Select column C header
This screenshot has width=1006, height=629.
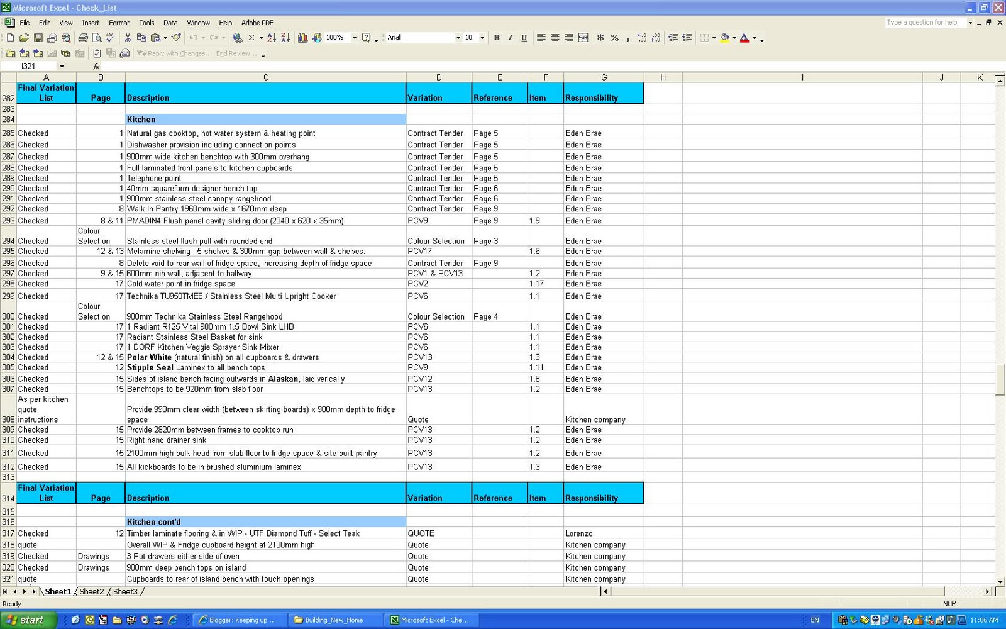266,77
